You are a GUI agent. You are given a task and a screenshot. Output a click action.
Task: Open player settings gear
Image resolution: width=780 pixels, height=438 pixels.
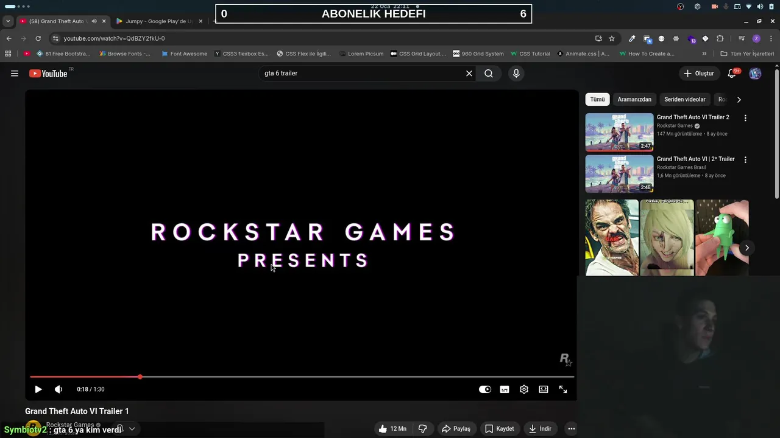pyautogui.click(x=524, y=389)
